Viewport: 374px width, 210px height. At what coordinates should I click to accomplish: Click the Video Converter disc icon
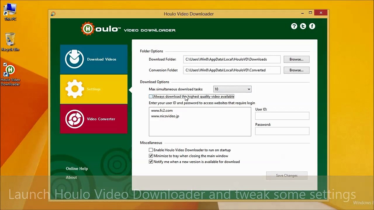(75, 119)
